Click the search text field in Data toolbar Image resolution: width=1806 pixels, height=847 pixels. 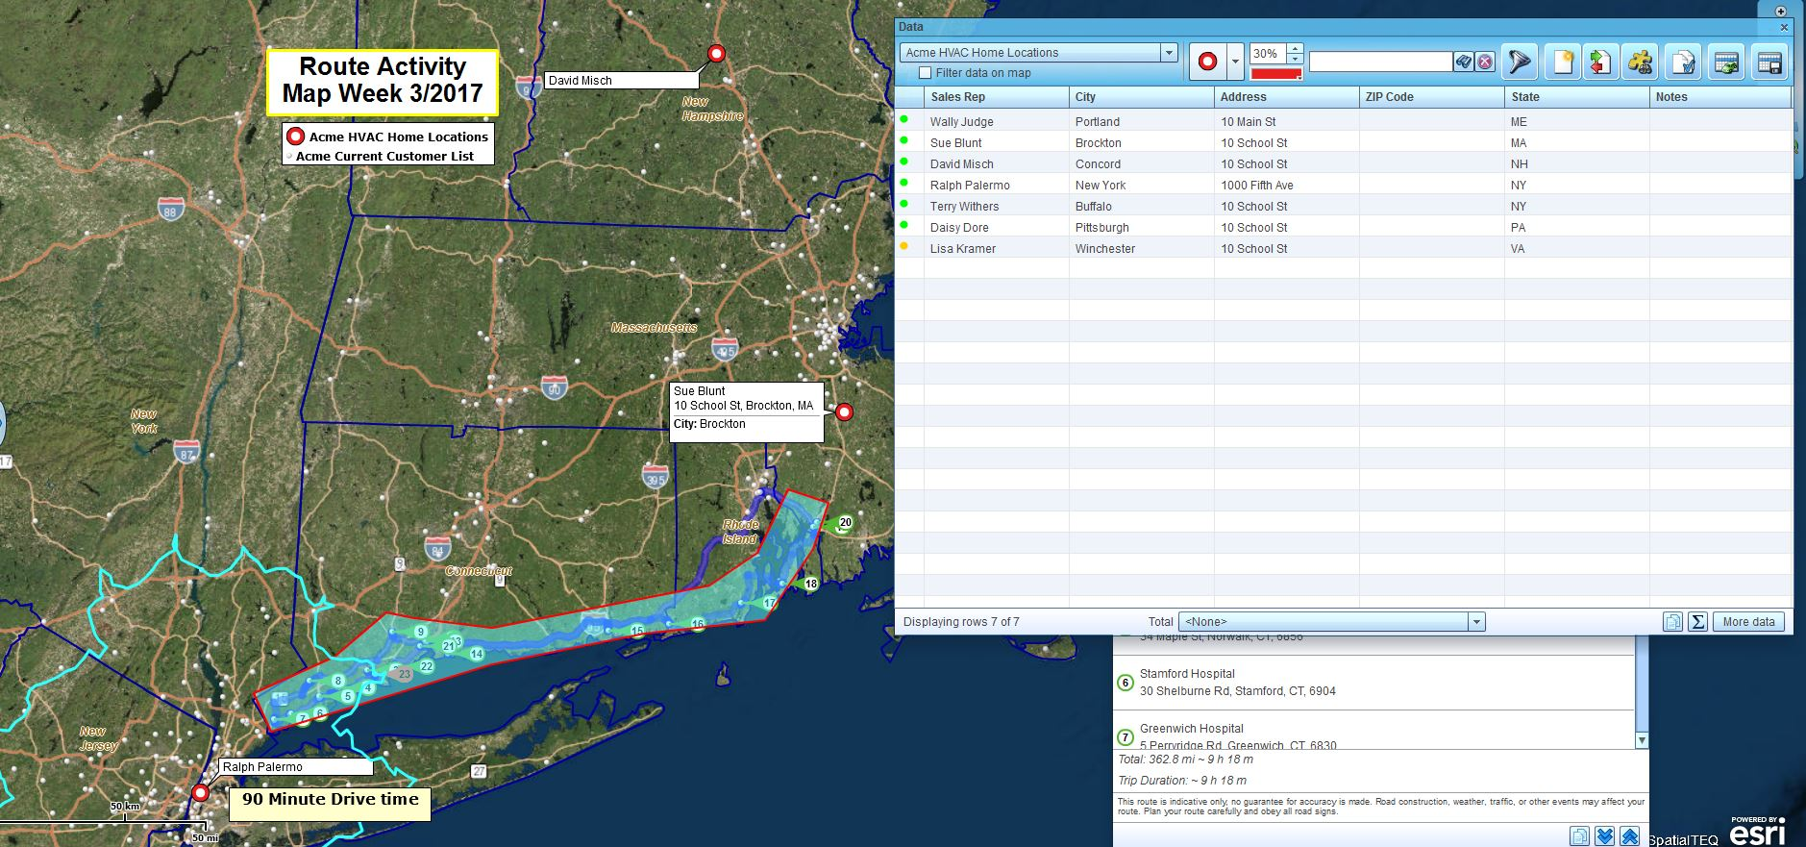1380,62
